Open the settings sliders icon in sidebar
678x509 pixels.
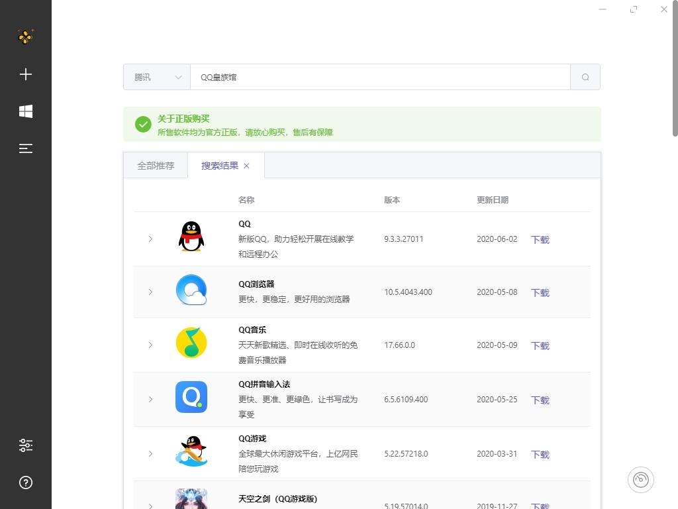(x=26, y=445)
